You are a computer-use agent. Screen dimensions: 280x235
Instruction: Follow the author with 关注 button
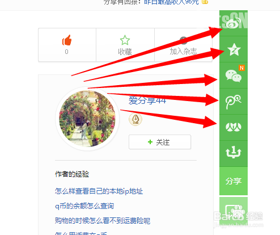coord(160,142)
